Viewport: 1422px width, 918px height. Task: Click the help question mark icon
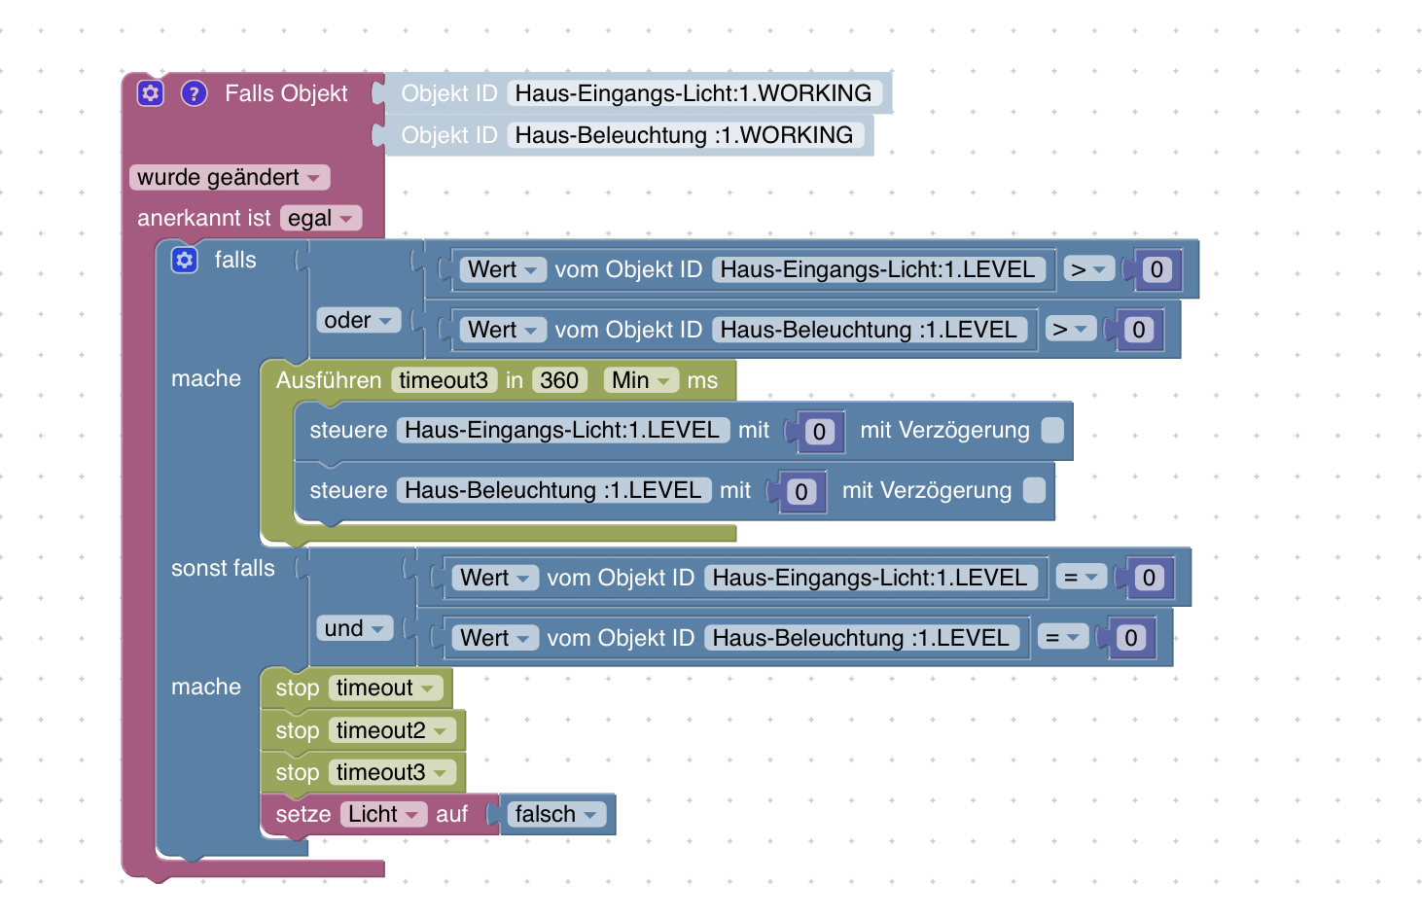coord(195,93)
